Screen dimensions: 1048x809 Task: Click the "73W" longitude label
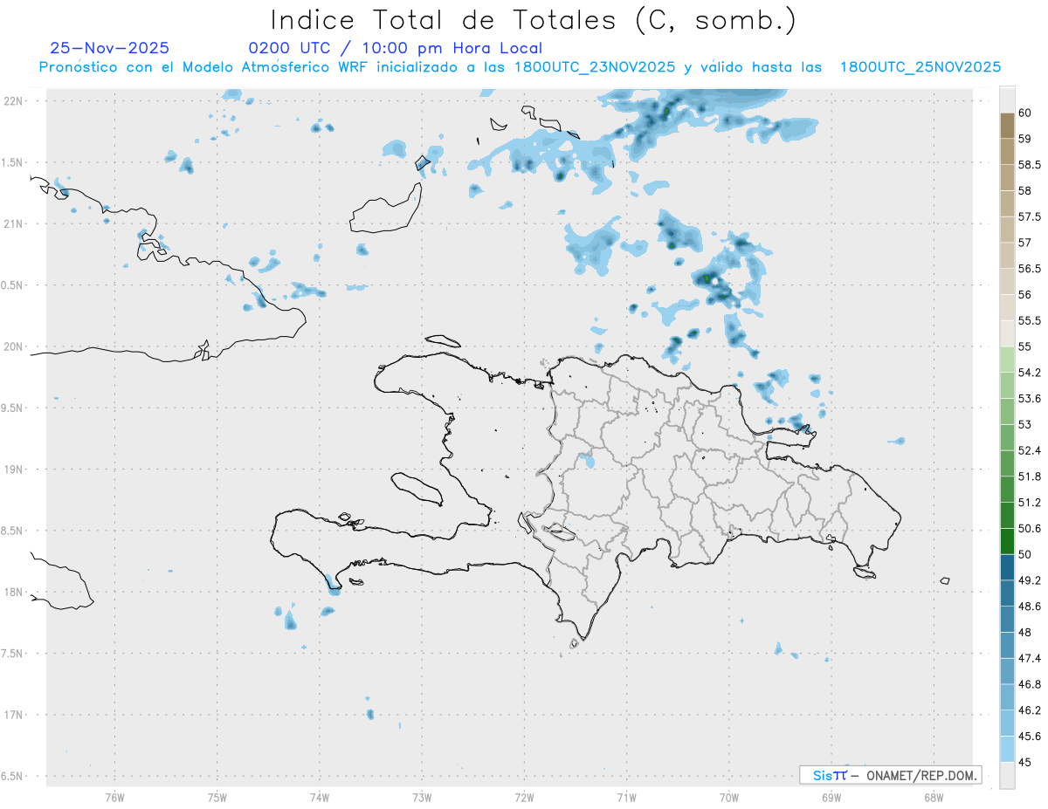click(422, 797)
